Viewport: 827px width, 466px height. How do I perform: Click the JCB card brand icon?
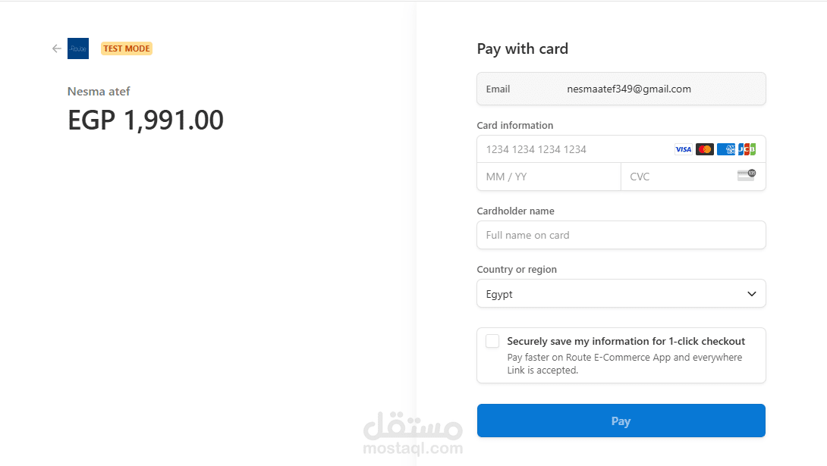pos(747,149)
